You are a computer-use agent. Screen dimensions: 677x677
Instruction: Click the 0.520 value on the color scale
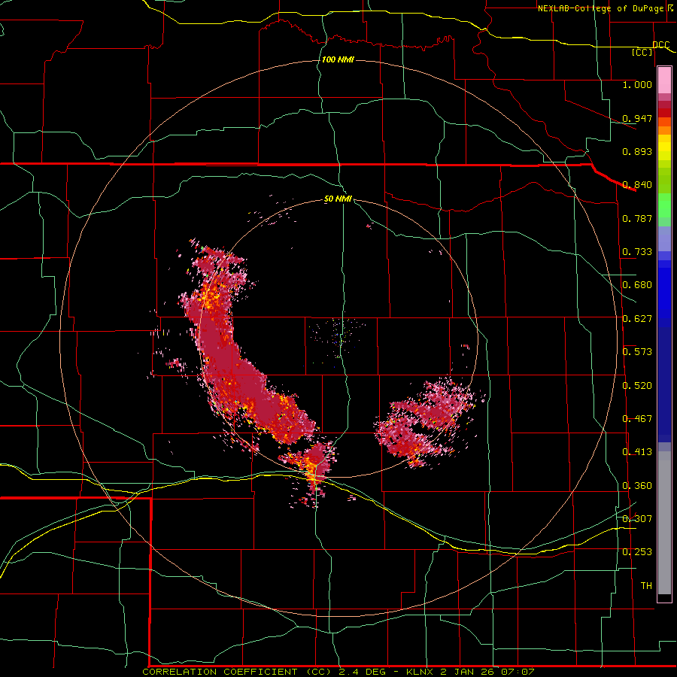637,386
